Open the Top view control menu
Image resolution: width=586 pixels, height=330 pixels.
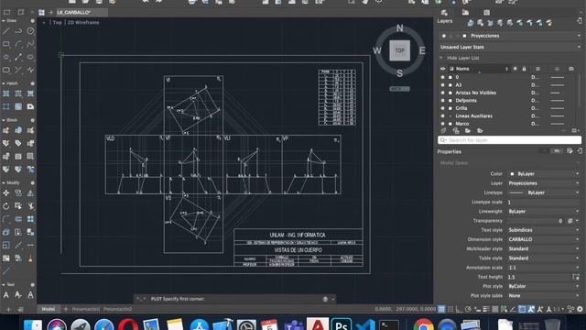[57, 22]
